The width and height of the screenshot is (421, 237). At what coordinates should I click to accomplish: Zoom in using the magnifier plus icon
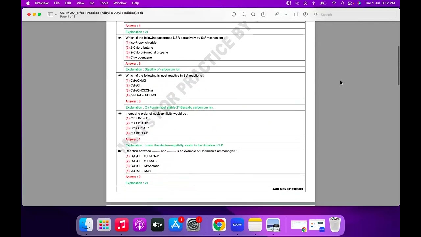[253, 14]
